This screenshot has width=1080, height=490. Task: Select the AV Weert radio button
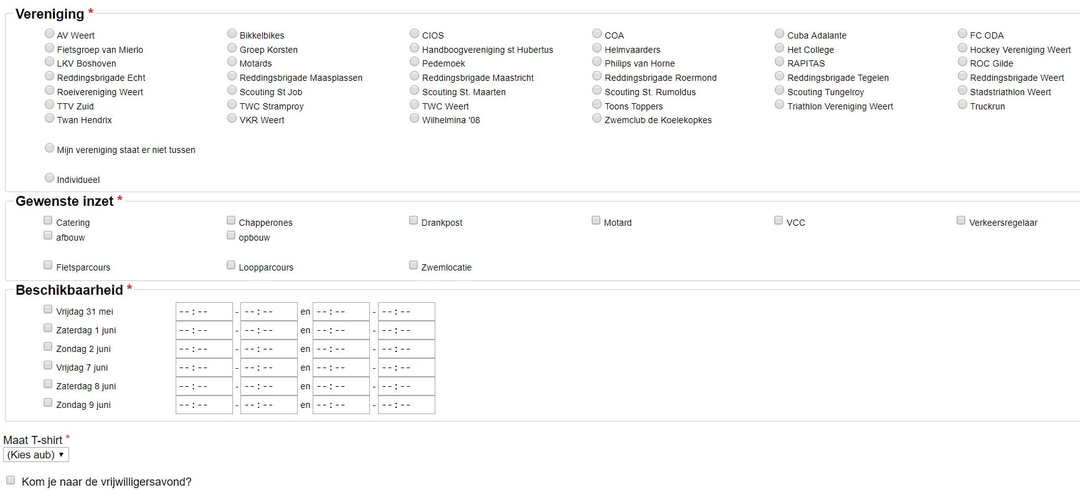(x=50, y=34)
